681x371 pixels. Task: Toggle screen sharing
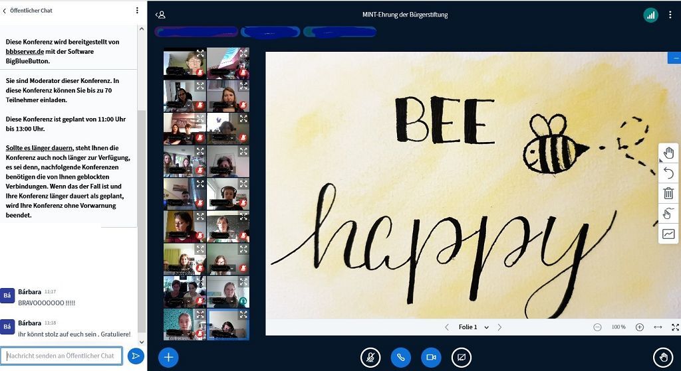tap(461, 357)
